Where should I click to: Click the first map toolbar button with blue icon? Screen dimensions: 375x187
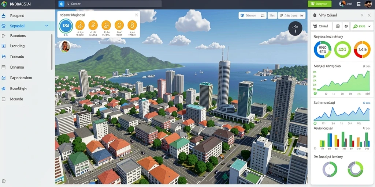pos(253,15)
